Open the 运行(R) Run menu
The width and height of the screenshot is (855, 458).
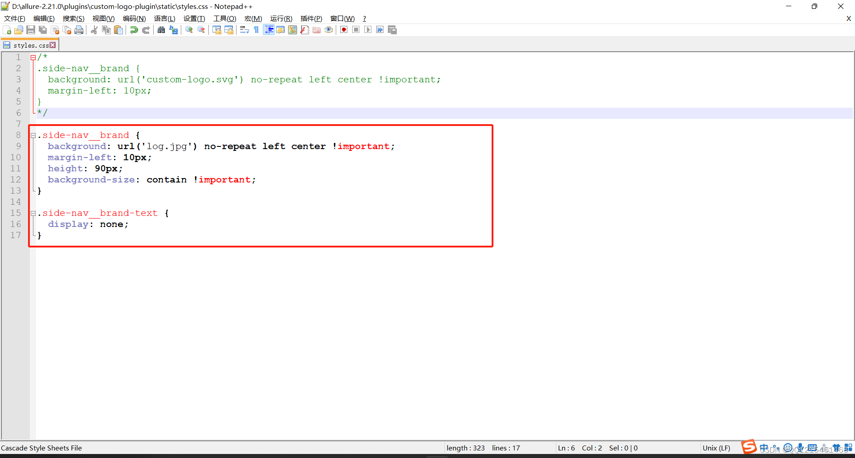(x=281, y=18)
